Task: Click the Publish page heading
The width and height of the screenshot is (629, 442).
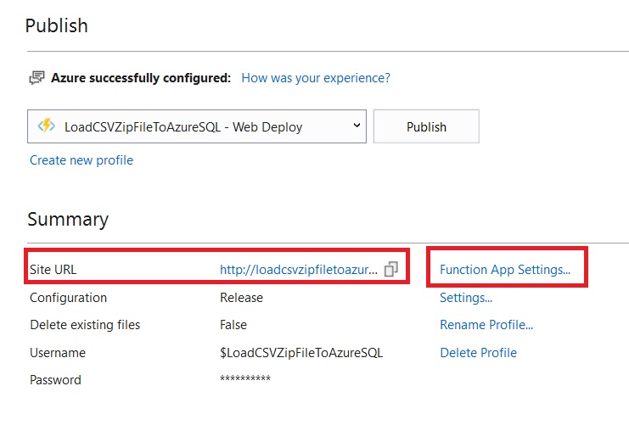Action: (x=56, y=25)
